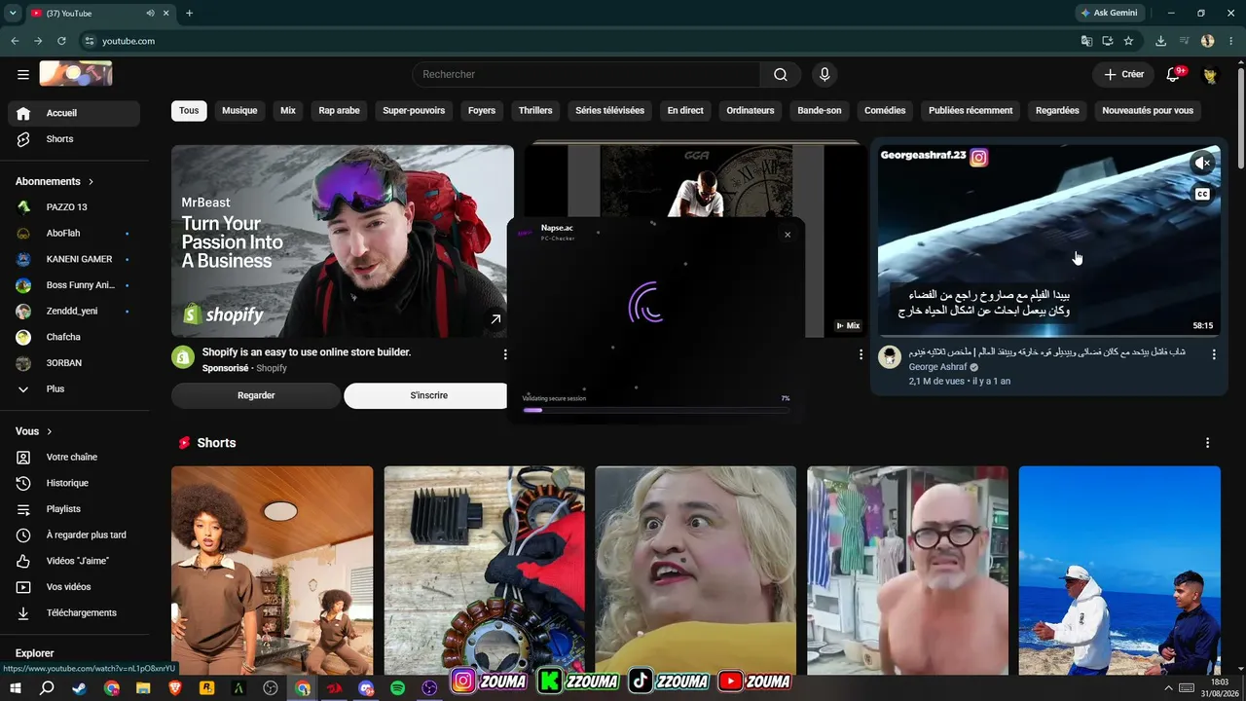Open Téléchargements in the sidebar
Viewport: 1246px width, 701px height.
pos(74,612)
